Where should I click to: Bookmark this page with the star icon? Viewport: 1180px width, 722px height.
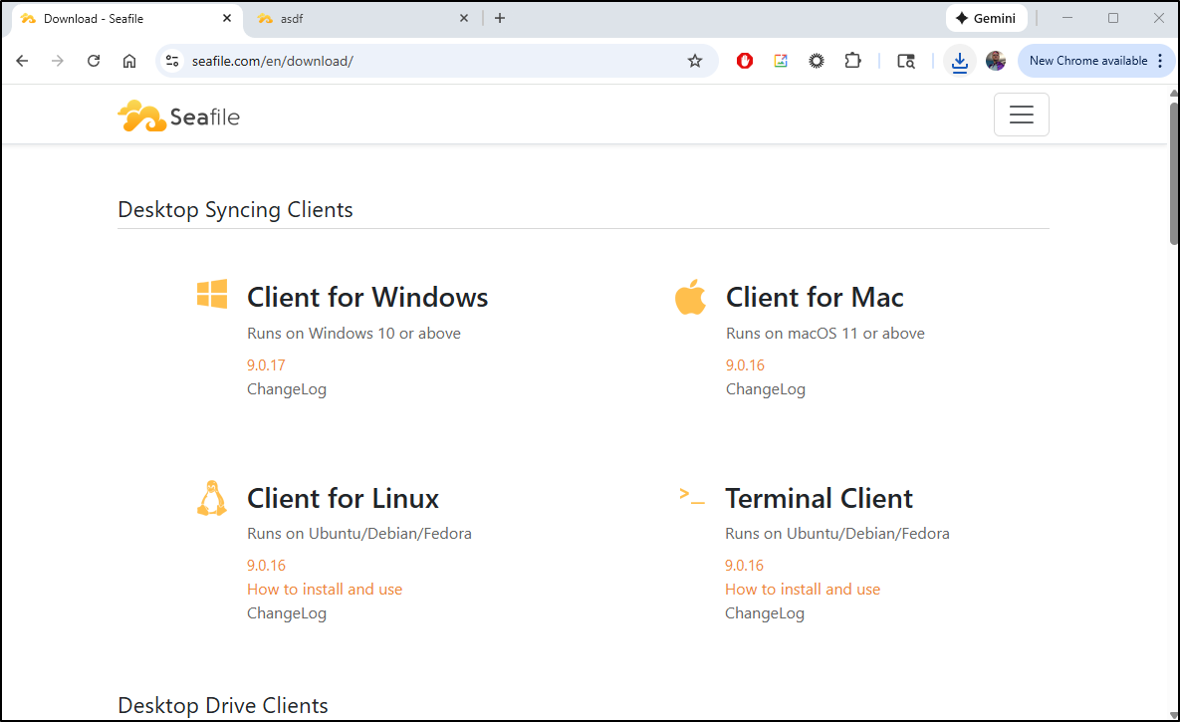tap(695, 61)
